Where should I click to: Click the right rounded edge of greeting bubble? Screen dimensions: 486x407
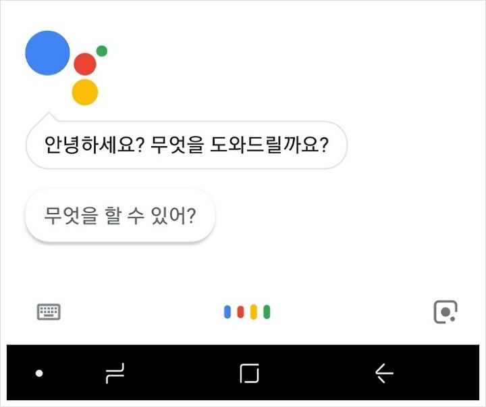coord(340,145)
